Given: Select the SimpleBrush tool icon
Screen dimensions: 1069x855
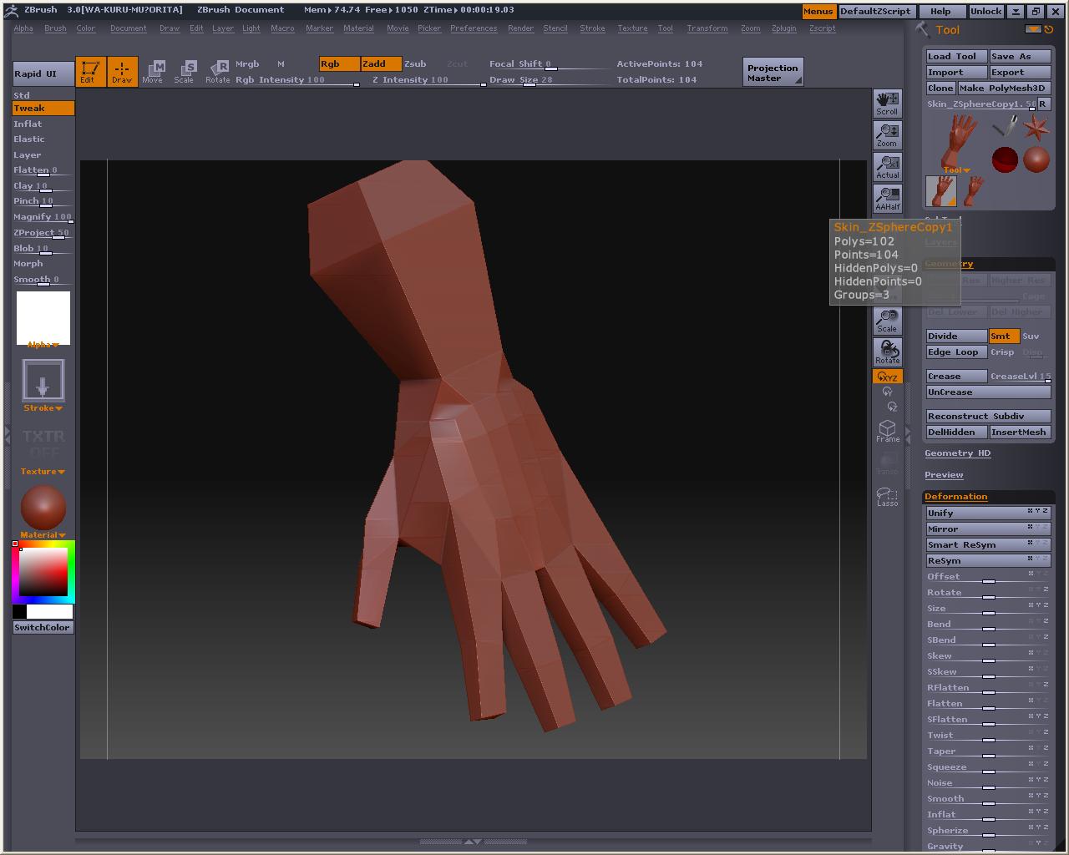Looking at the screenshot, I should [x=1005, y=127].
